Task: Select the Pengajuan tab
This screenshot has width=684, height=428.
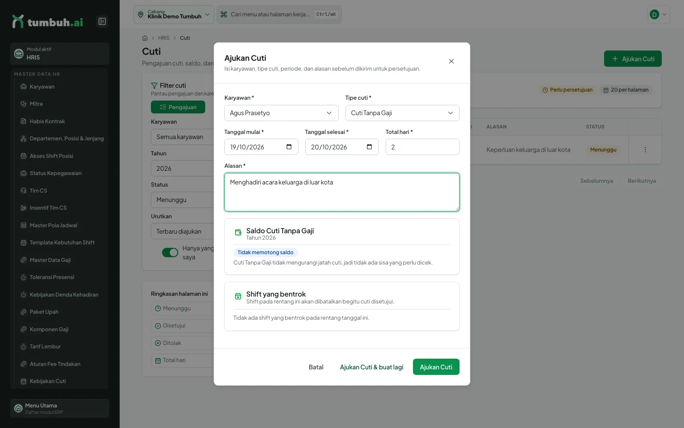Action: pyautogui.click(x=178, y=107)
